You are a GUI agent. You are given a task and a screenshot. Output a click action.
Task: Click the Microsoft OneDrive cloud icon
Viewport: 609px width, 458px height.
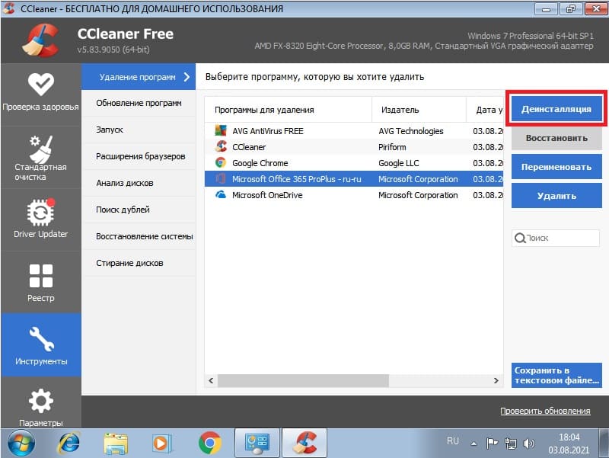click(221, 194)
